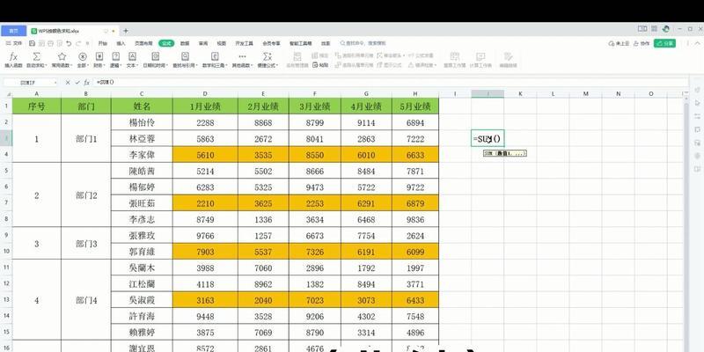
Task: Click cell with value 5610
Action: click(x=205, y=155)
